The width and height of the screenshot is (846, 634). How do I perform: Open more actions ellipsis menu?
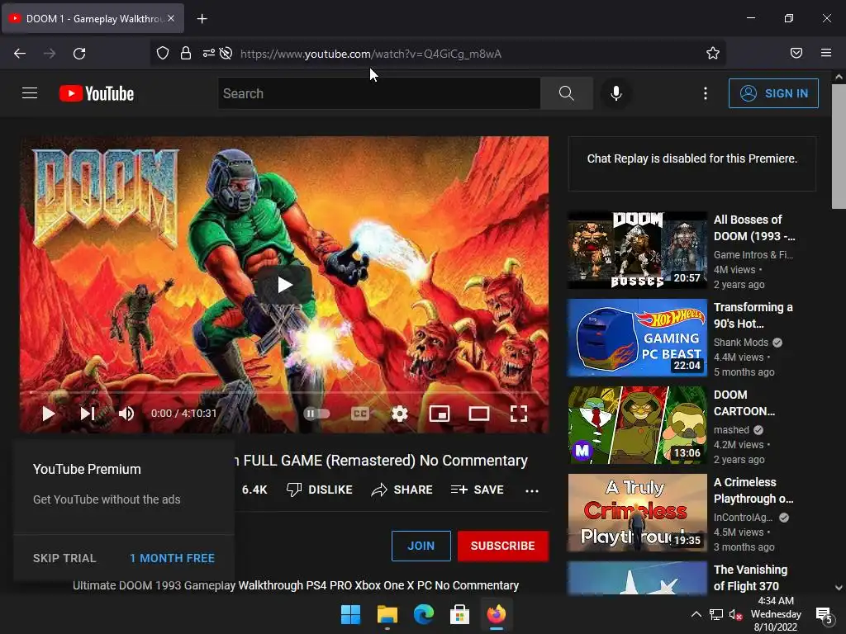[532, 490]
